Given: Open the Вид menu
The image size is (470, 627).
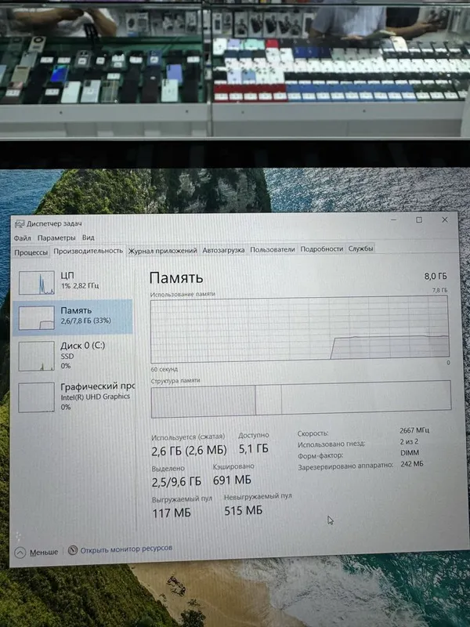Looking at the screenshot, I should [x=89, y=237].
